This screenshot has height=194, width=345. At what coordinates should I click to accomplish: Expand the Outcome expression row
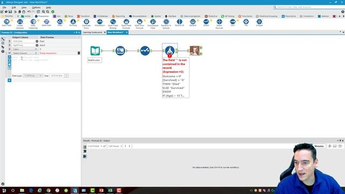(10, 41)
